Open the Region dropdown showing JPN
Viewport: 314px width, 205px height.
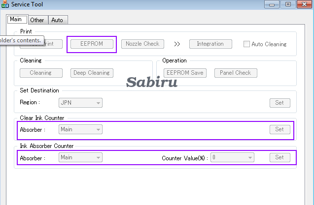point(80,103)
